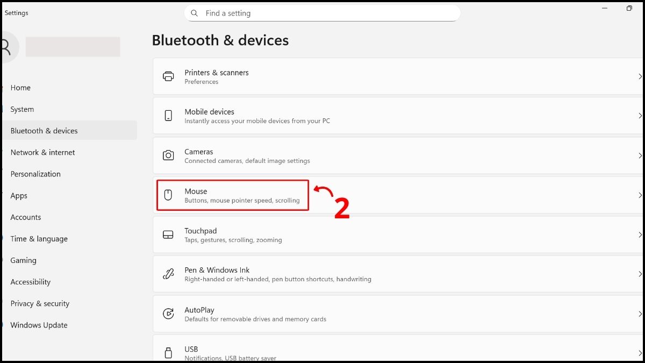645x363 pixels.
Task: Select the Pen & Windows Ink pen icon
Action: (x=168, y=274)
